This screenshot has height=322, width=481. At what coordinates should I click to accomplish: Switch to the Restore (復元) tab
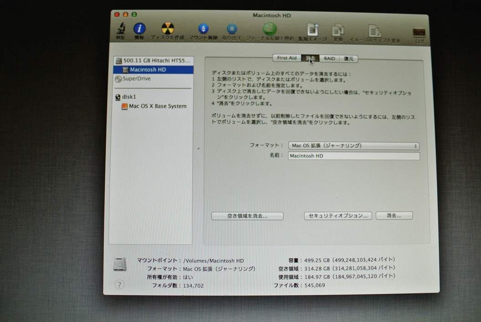click(x=348, y=59)
